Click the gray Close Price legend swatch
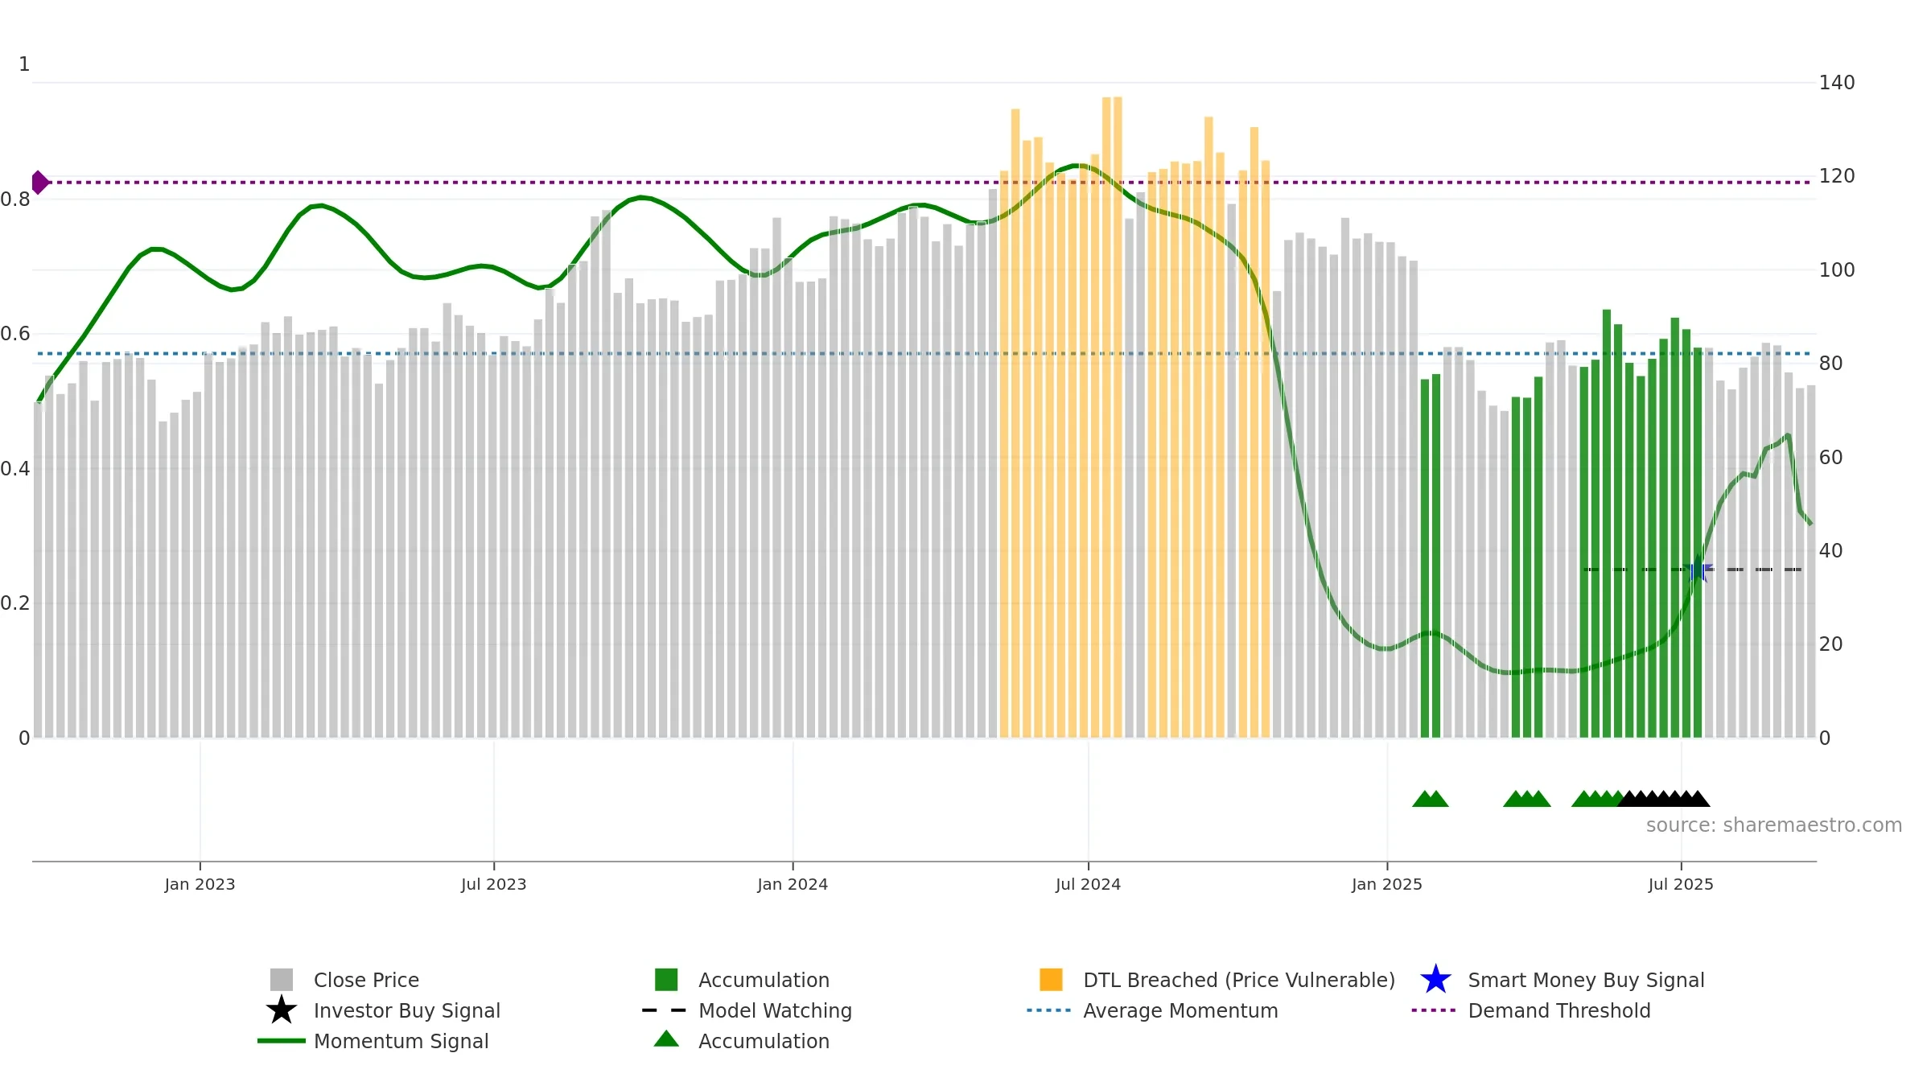The height and width of the screenshot is (1086, 1931). click(x=281, y=980)
